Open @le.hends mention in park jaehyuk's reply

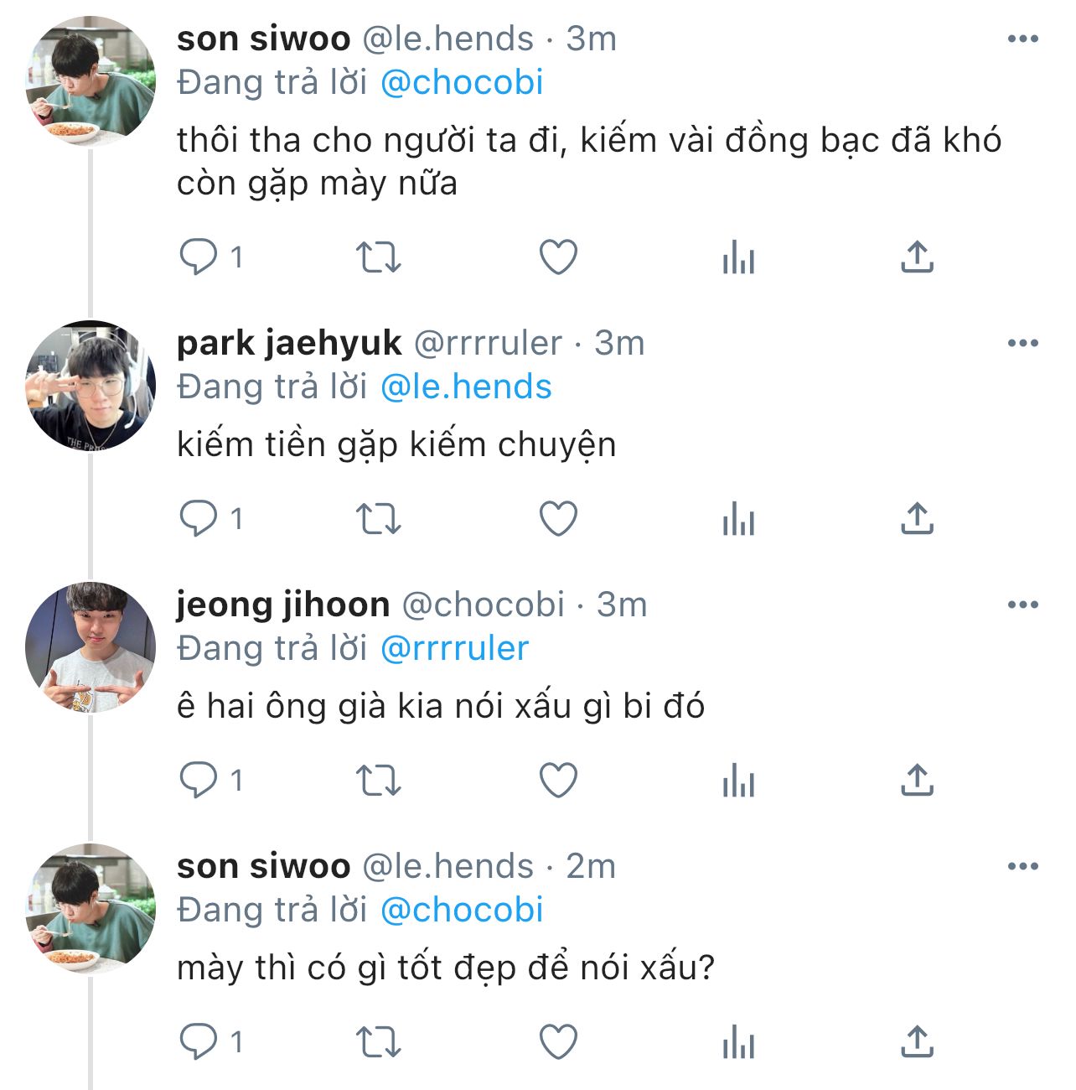click(x=466, y=387)
